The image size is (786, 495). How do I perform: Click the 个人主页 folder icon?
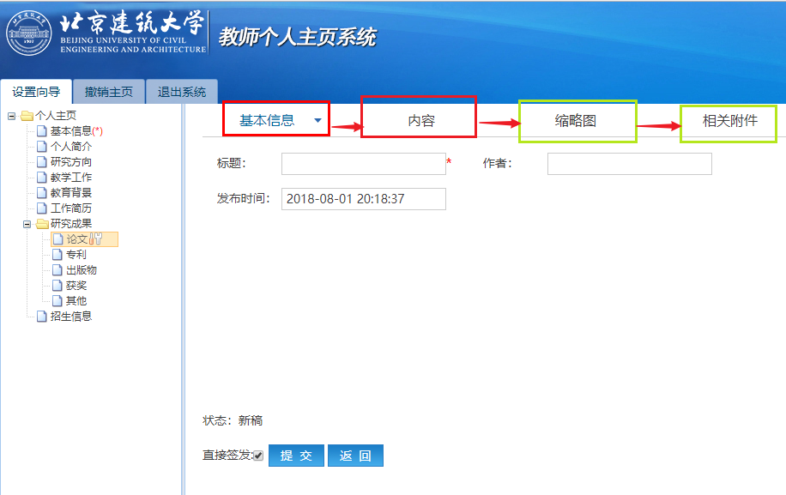pos(27,116)
